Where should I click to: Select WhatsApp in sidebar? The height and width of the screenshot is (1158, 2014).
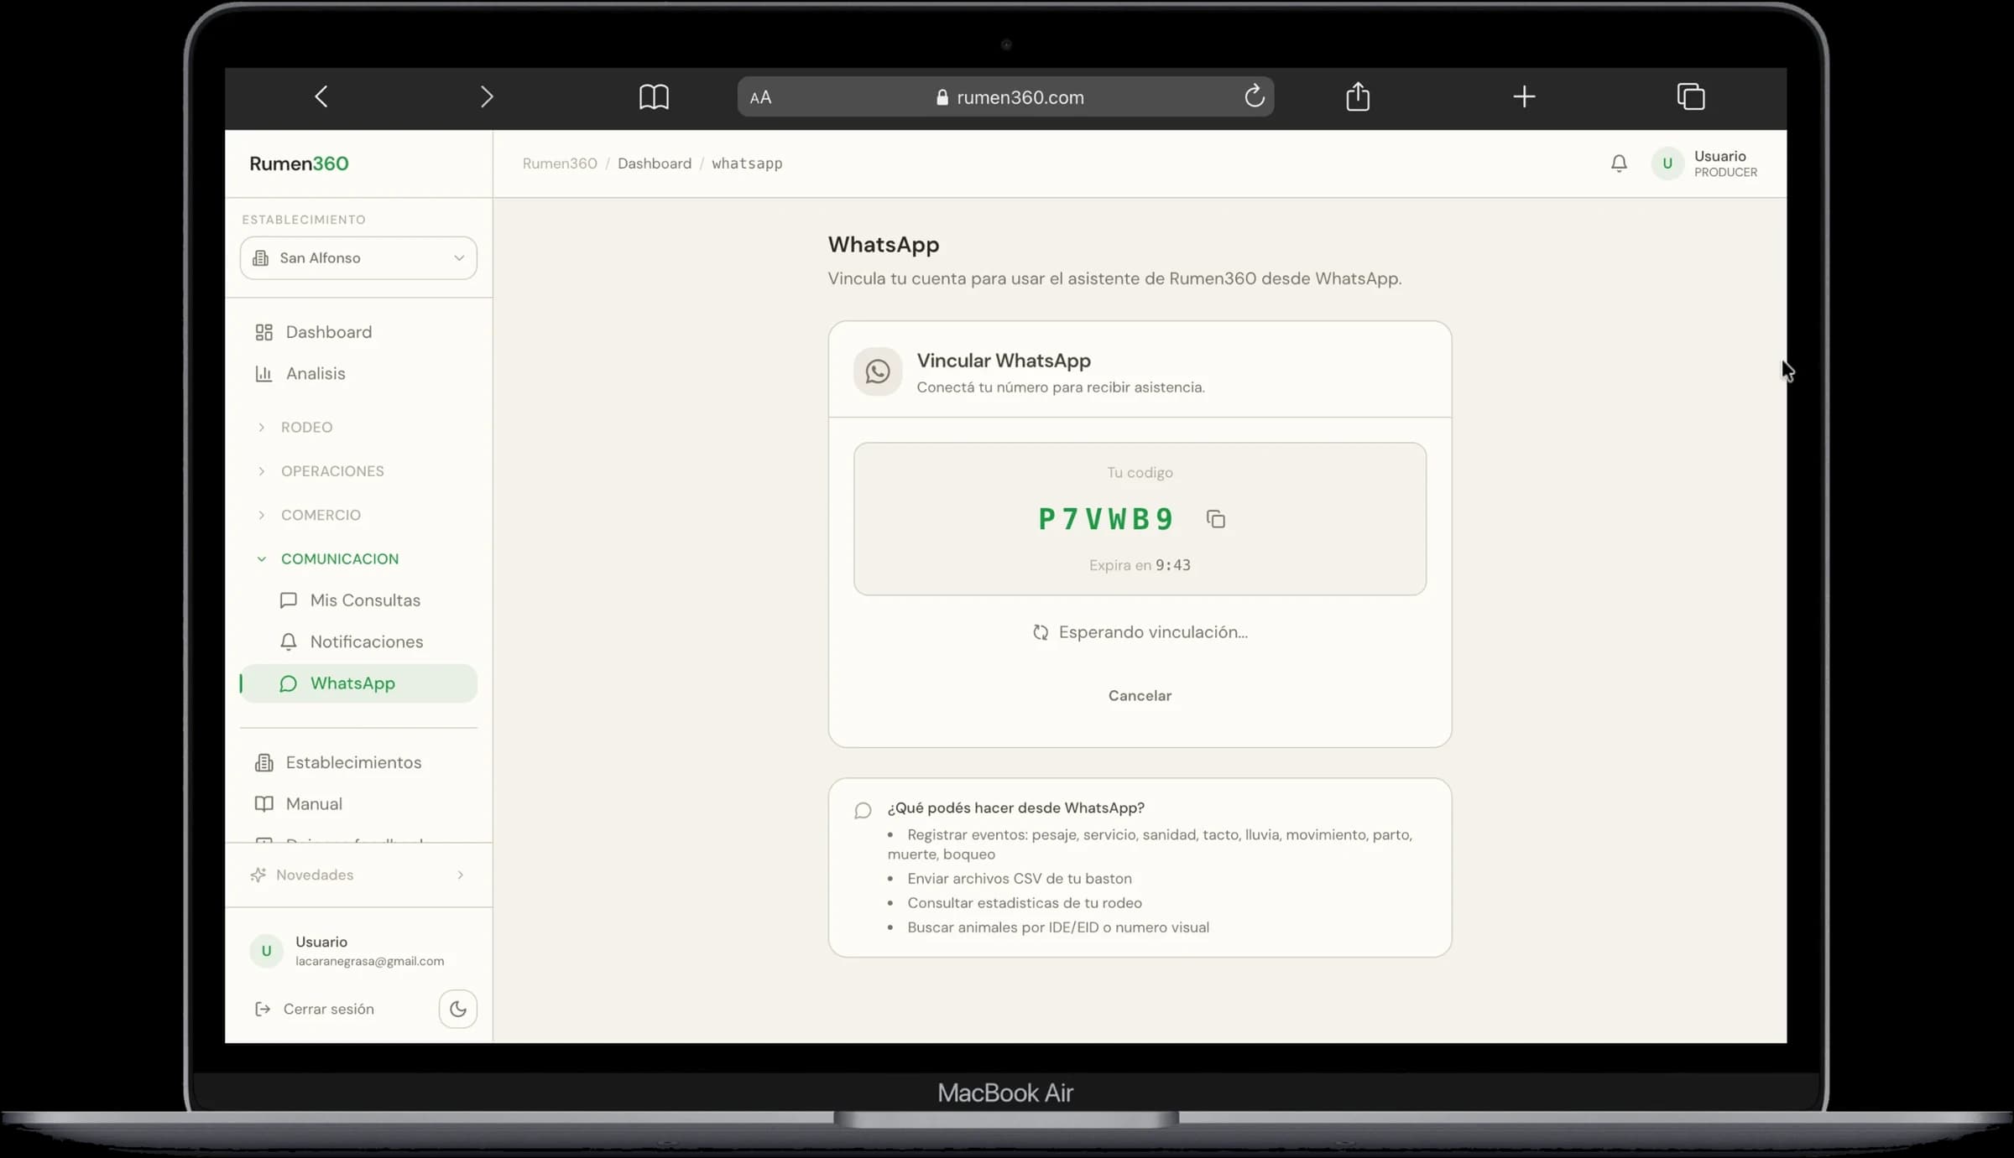[358, 683]
